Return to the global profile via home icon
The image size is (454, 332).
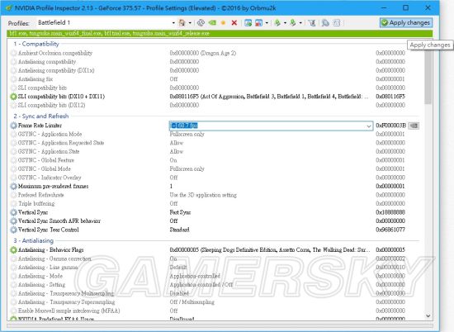[x=182, y=22]
